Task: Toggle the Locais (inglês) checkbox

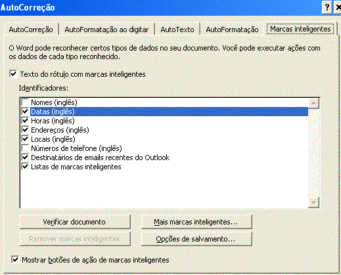Action: [25, 139]
